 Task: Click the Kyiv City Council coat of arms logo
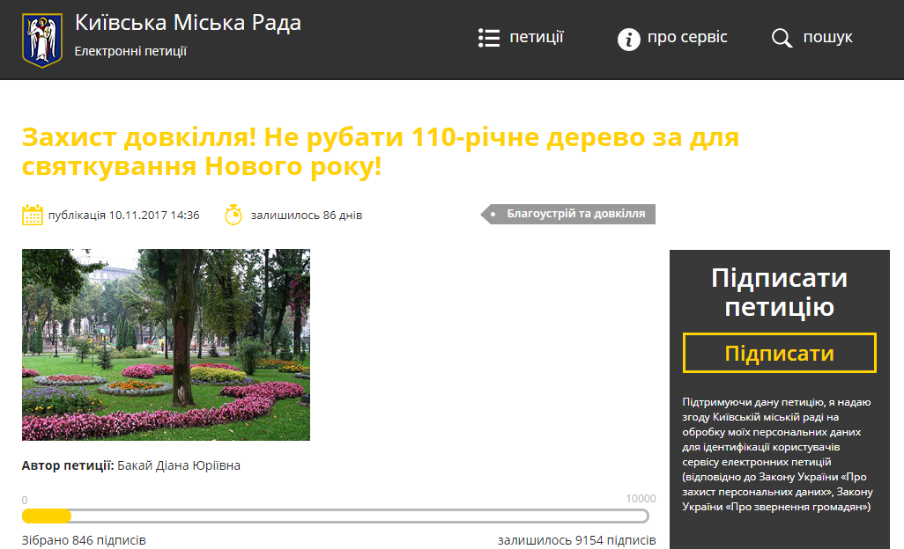pos(44,38)
